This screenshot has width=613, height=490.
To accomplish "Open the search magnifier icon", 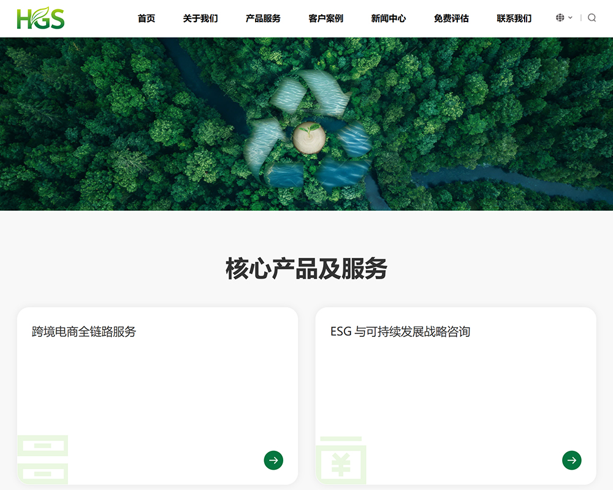I will [592, 18].
